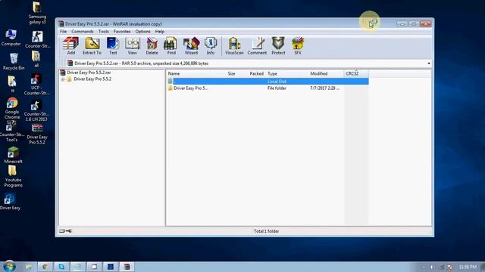Open the a8 desktop folder
The image size is (485, 272).
[36, 59]
